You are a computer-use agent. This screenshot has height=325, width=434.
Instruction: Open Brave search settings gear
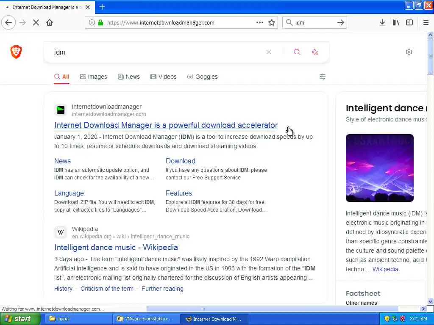pyautogui.click(x=409, y=52)
